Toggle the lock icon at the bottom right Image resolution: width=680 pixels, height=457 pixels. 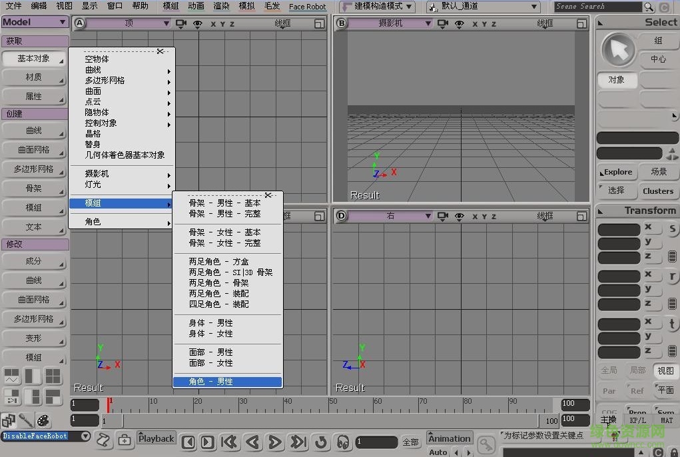673,453
